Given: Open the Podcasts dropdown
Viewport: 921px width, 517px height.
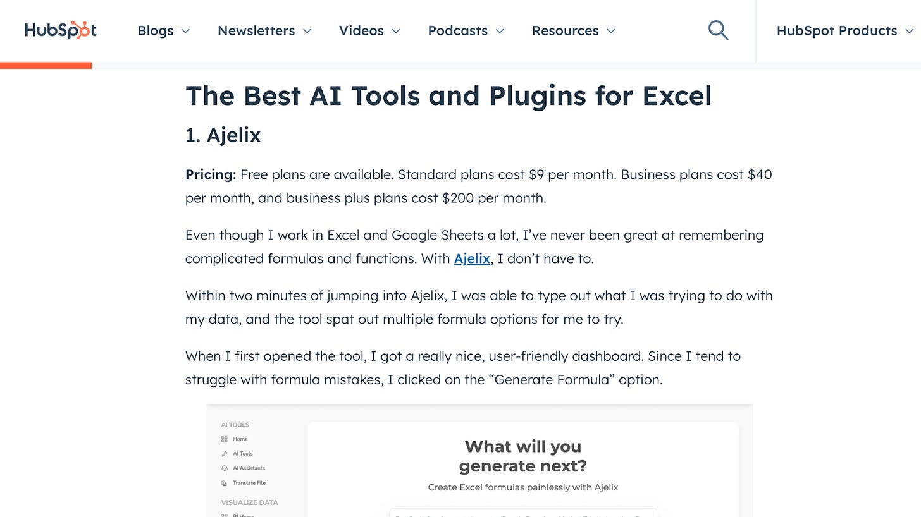Looking at the screenshot, I should [x=466, y=30].
